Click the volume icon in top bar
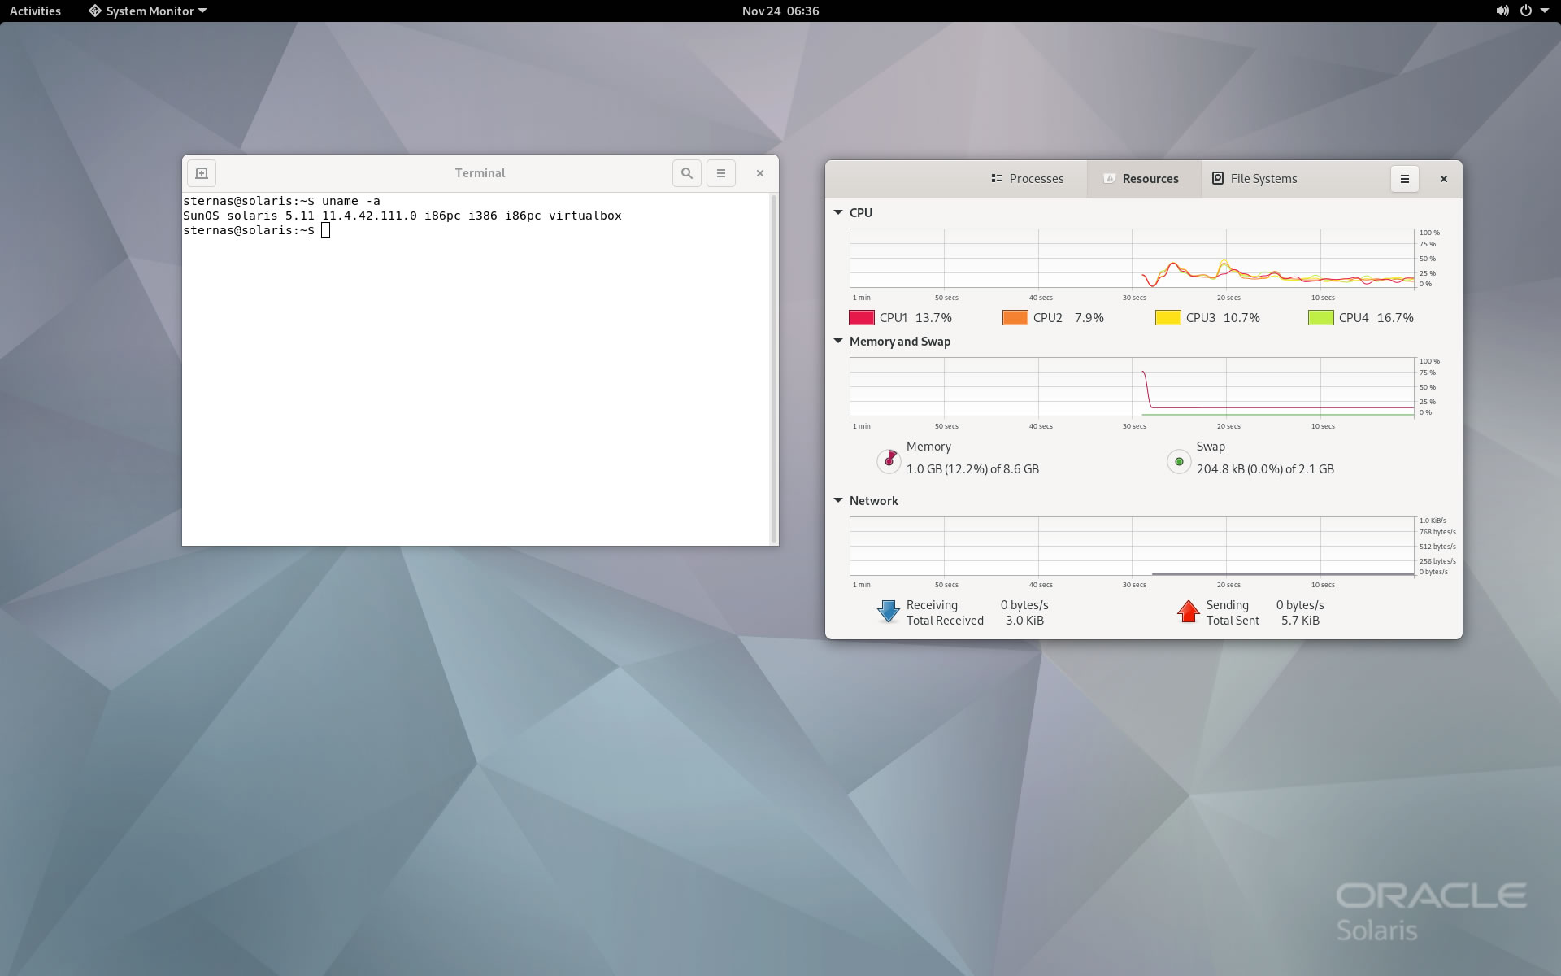The width and height of the screenshot is (1561, 976). coord(1502,11)
